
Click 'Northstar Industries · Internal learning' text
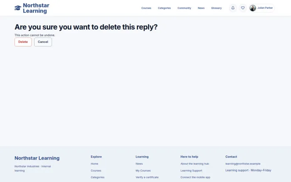coord(33,168)
